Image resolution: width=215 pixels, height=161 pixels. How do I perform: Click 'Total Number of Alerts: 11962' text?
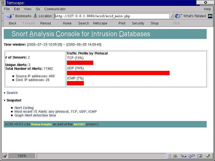click(29, 69)
